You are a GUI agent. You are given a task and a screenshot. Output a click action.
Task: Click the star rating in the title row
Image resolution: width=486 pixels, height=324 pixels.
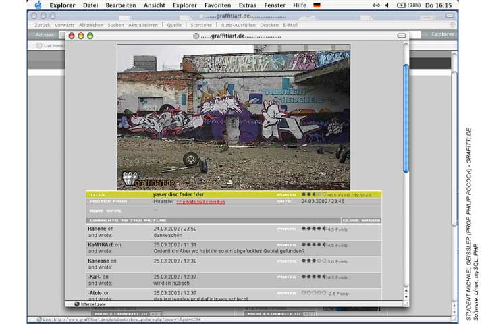[x=313, y=194]
